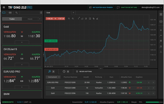This screenshot has height=104, width=164.
Task: Select the Traden toggle
Action: (x=12, y=19)
